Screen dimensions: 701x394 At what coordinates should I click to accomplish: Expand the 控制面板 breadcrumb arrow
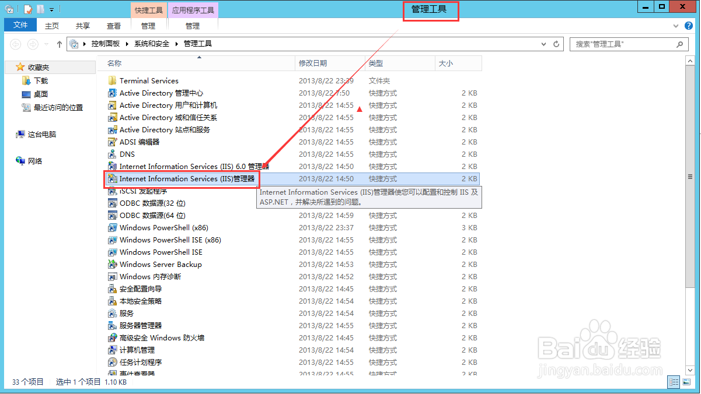tap(127, 44)
